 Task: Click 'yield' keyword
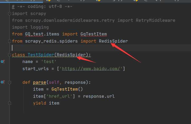40,103
